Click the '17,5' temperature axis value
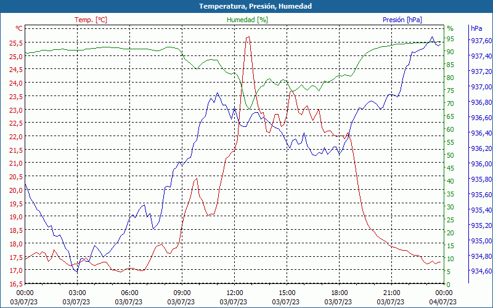 pos(17,257)
